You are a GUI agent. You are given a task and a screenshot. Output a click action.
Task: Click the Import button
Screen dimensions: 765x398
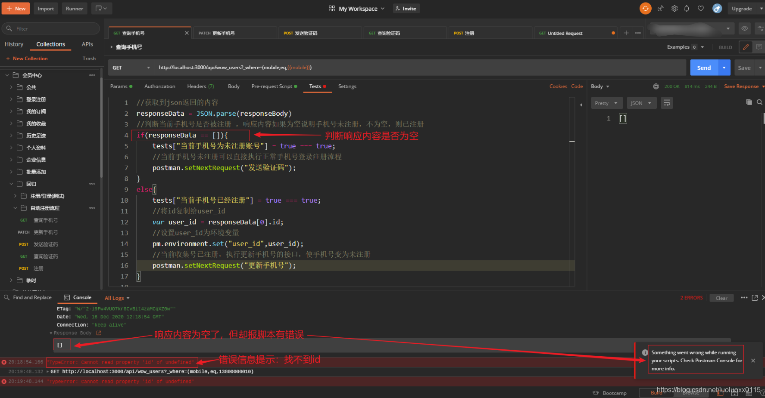(46, 9)
